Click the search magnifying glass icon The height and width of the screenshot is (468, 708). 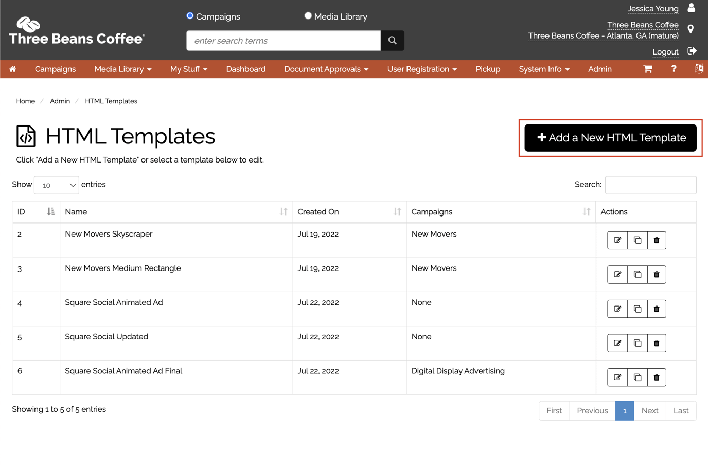(x=392, y=40)
